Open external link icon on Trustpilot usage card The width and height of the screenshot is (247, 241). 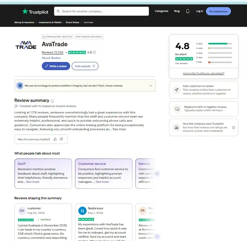tap(234, 128)
